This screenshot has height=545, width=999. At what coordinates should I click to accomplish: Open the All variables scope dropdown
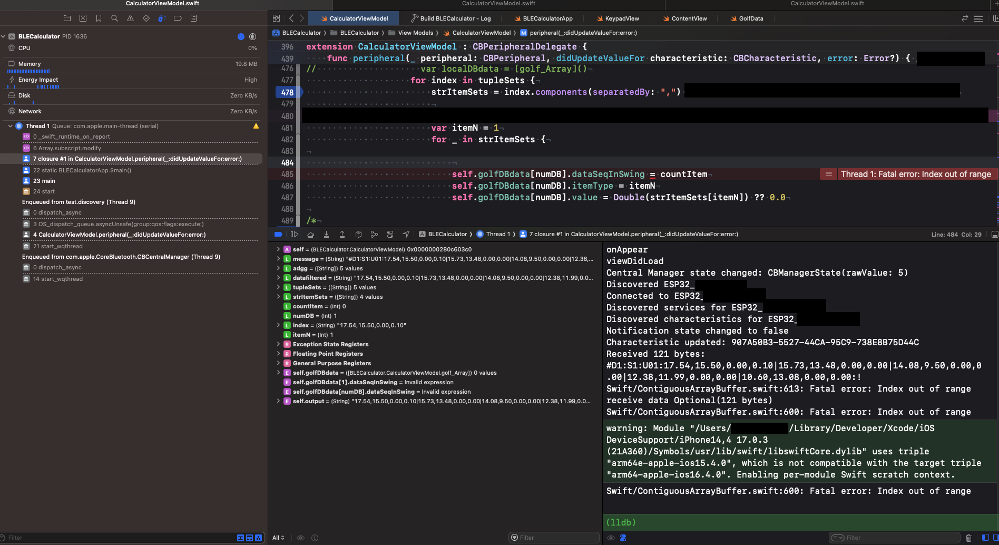[278, 538]
